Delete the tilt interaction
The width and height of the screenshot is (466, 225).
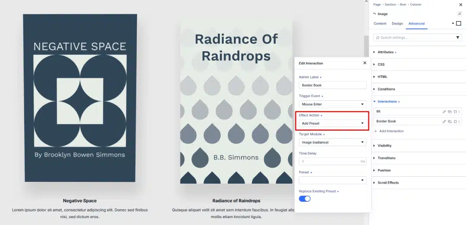455,112
